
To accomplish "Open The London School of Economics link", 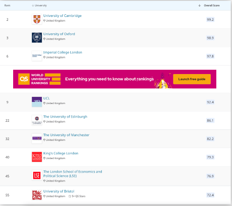I will tap(73, 174).
